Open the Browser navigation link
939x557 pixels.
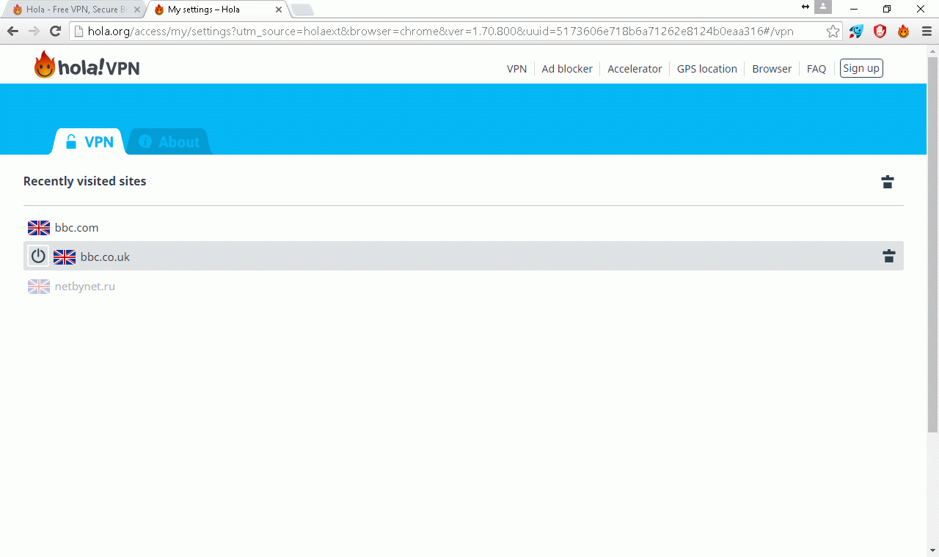[772, 69]
